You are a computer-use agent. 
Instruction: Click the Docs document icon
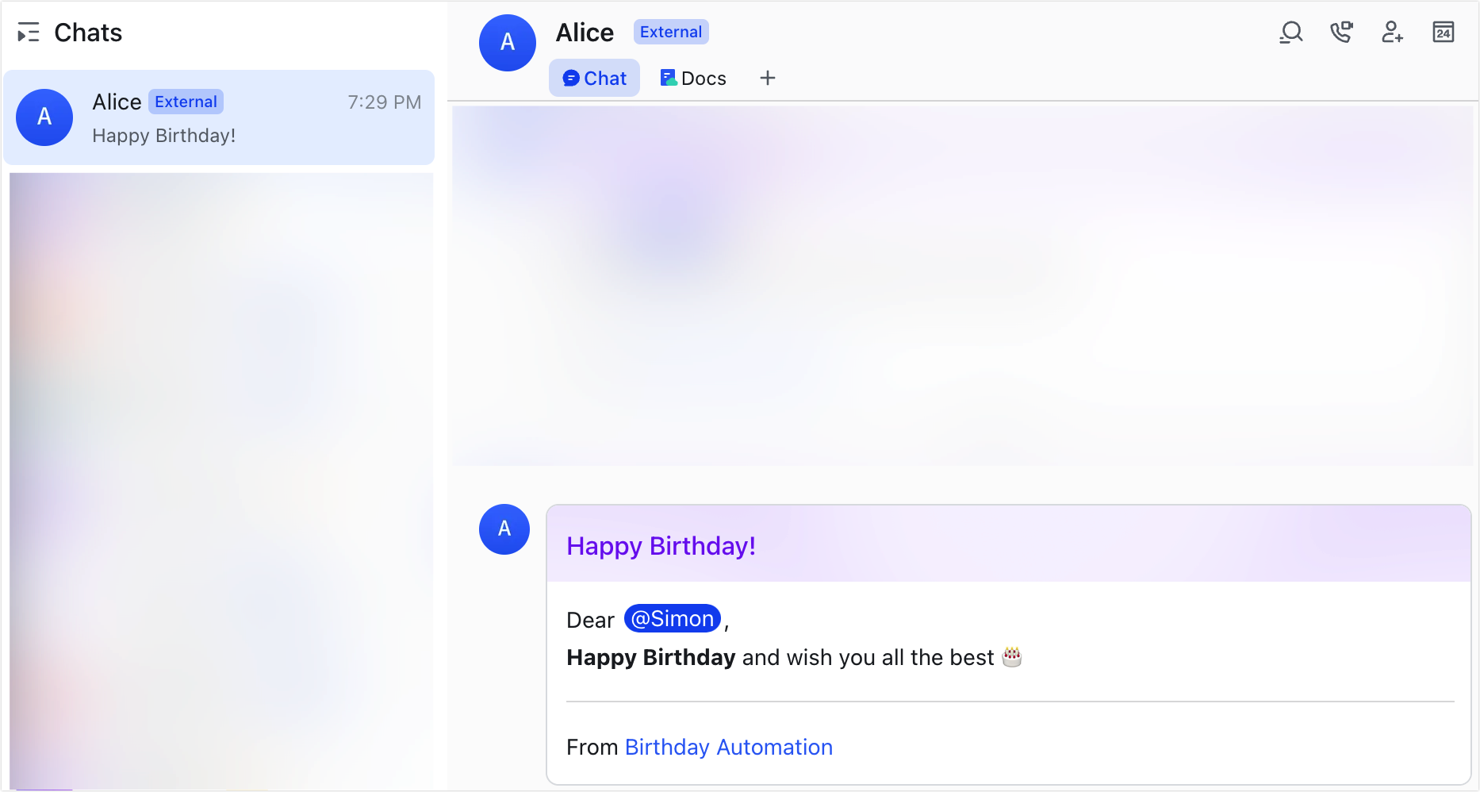coord(669,78)
